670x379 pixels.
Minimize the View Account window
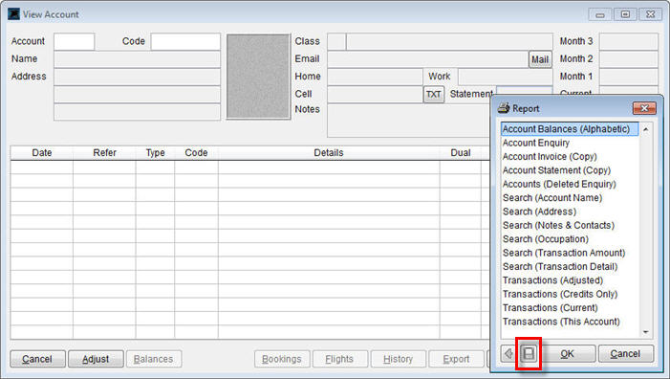600,14
